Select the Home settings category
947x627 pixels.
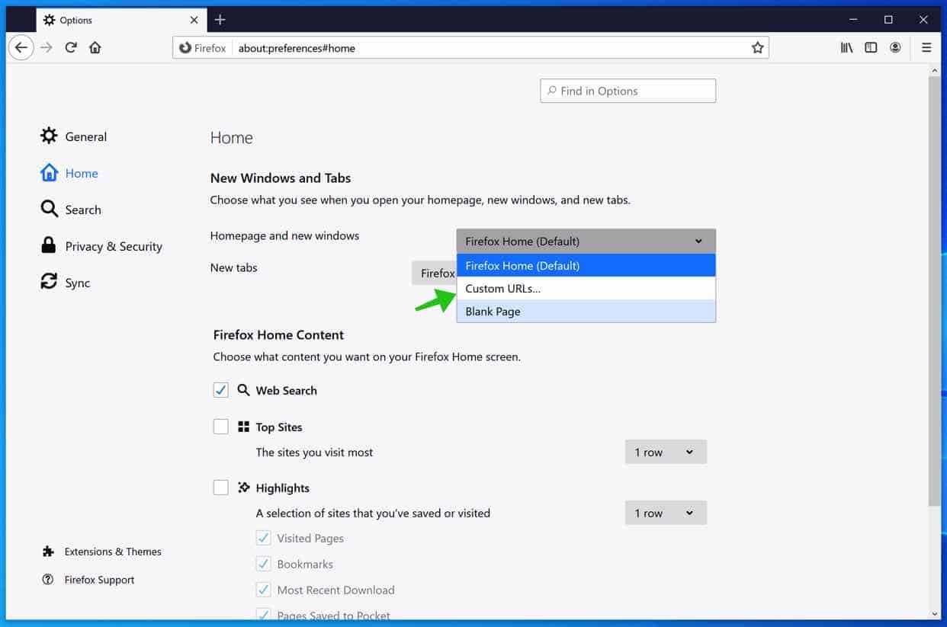click(69, 173)
